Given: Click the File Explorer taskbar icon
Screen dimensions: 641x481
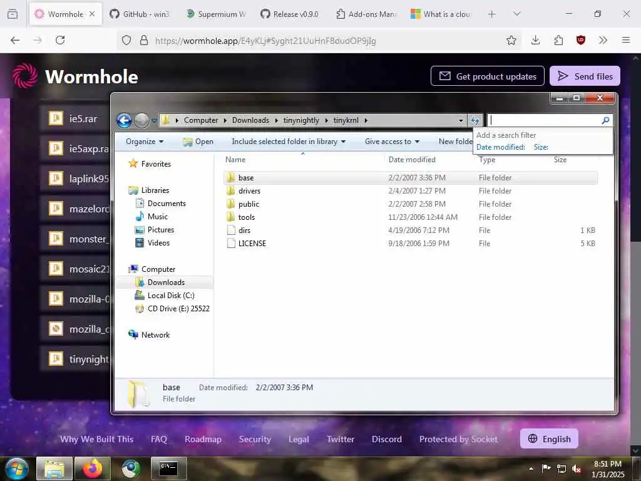Looking at the screenshot, I should click(54, 468).
